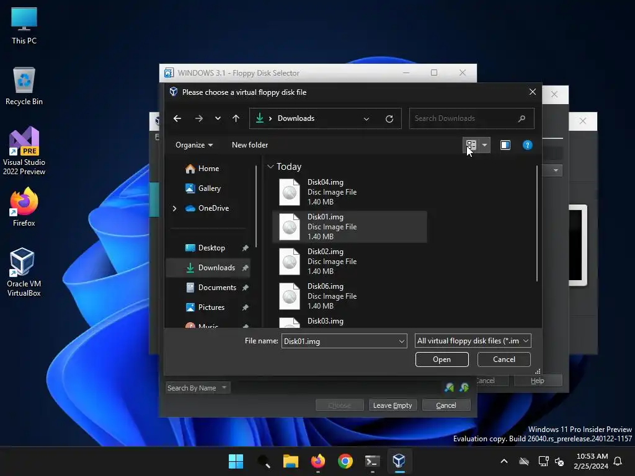635x476 pixels.
Task: Click pin icon next to Documents
Action: tap(245, 288)
